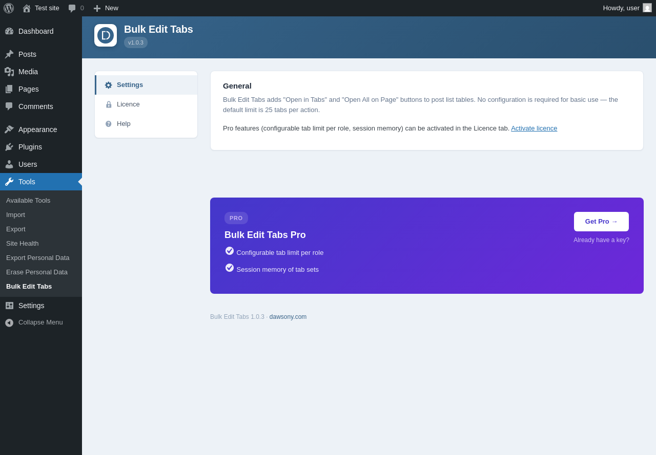Screen dimensions: 656x455
Task: Click the WordPress logo icon
Action: tap(9, 8)
